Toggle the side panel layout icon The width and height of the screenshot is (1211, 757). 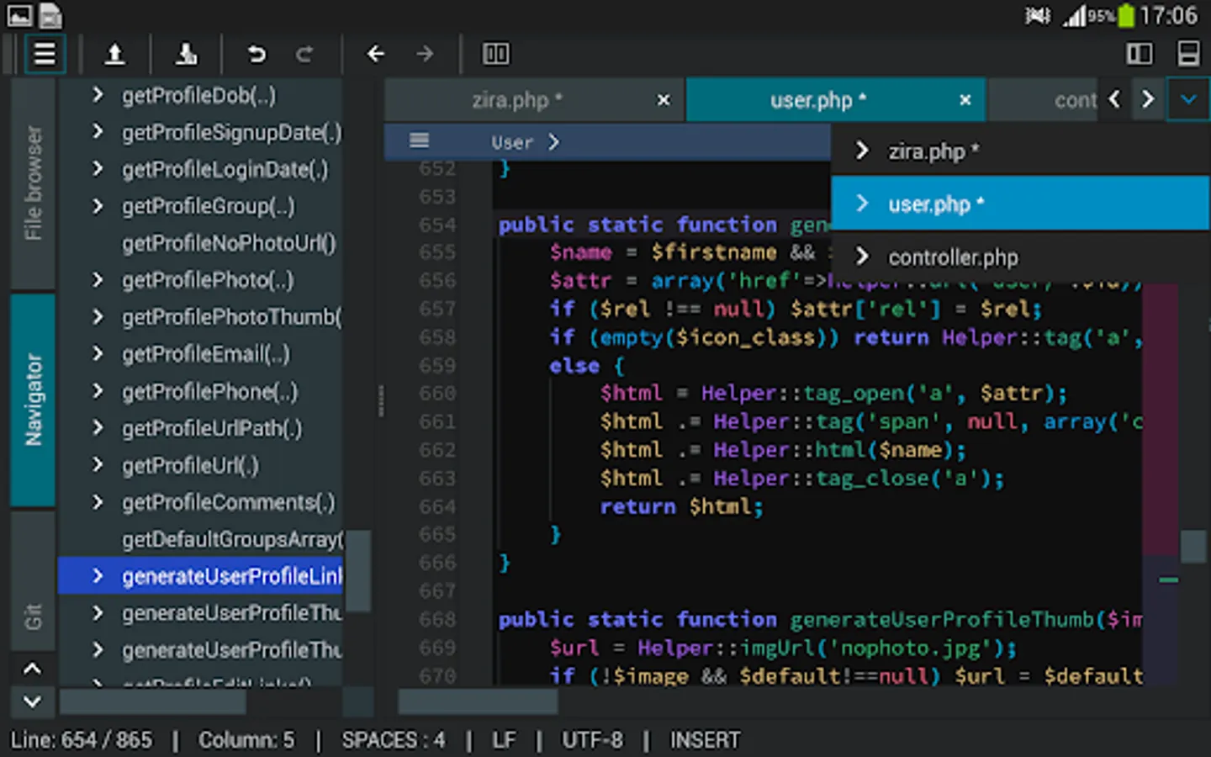pos(1140,55)
